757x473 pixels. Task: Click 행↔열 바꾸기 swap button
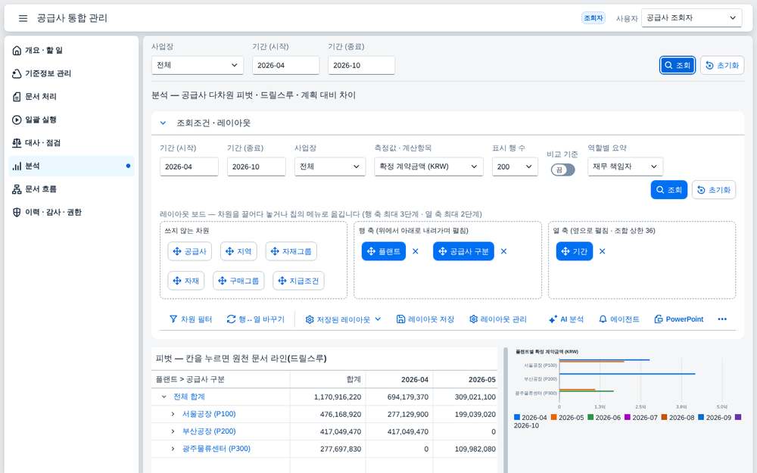[256, 319]
